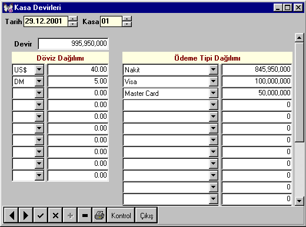The image size is (306, 227).
Task: Click the butterfly app icon in title bar
Action: [x=8, y=8]
